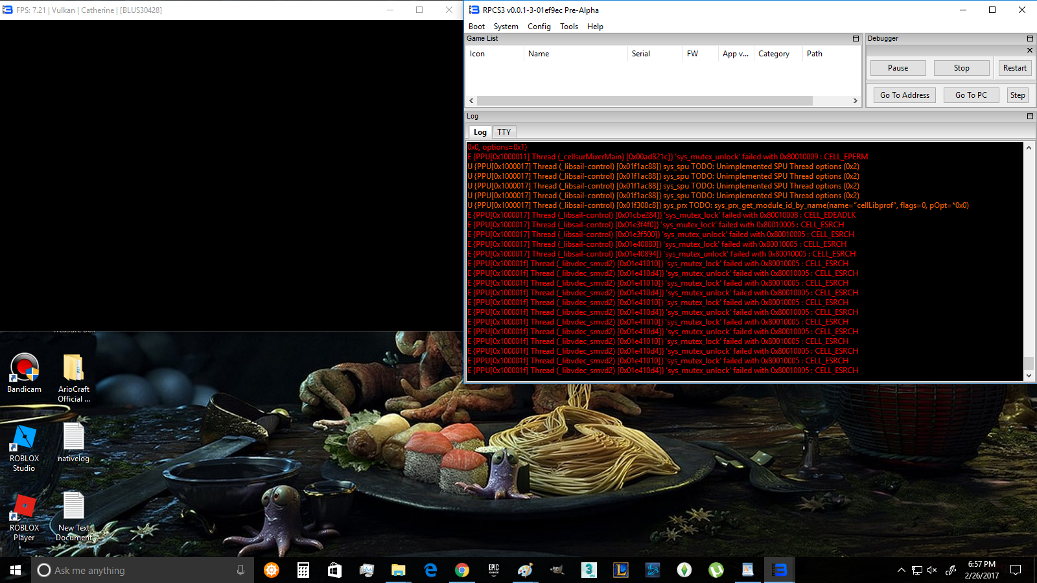This screenshot has width=1037, height=583.
Task: Switch to the TTY tab
Action: (504, 132)
